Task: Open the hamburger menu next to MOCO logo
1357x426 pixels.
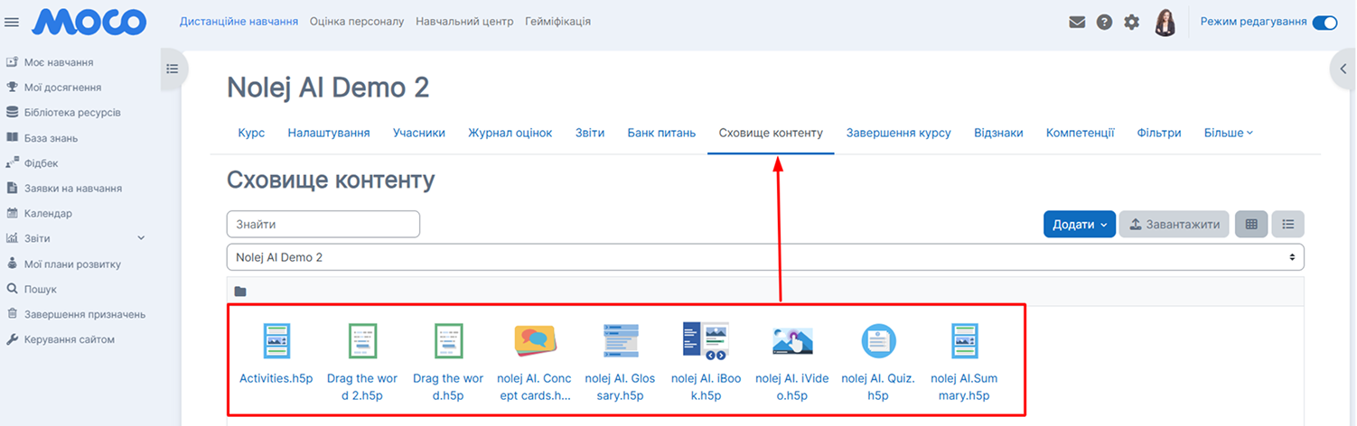Action: (12, 23)
